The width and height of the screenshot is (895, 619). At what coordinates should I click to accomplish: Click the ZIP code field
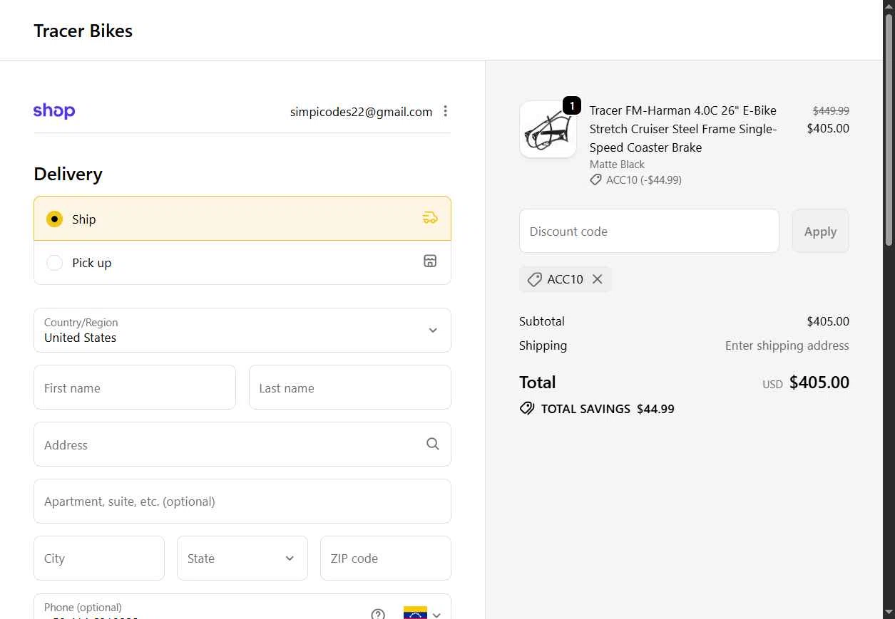pyautogui.click(x=386, y=558)
